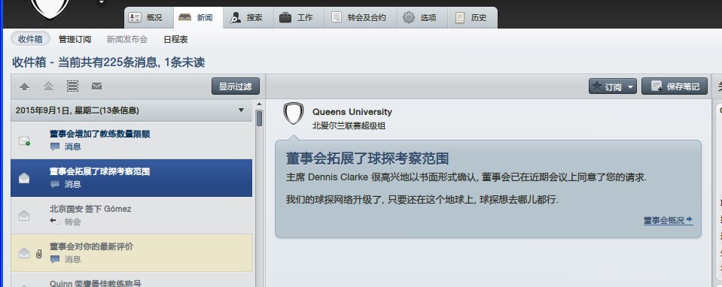Click the double up-arrow icon in inbox toolbar
722x287 pixels.
click(x=48, y=86)
